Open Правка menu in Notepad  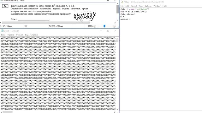click(x=10, y=35)
